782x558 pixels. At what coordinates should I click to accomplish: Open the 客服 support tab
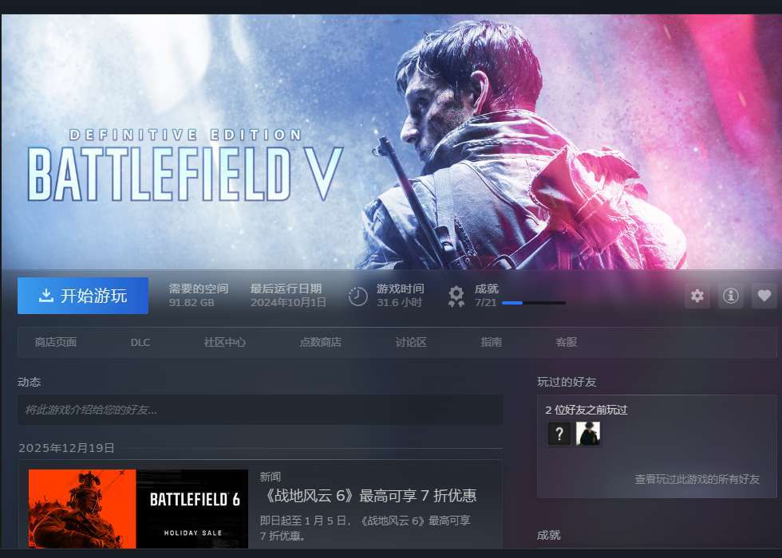pos(566,342)
